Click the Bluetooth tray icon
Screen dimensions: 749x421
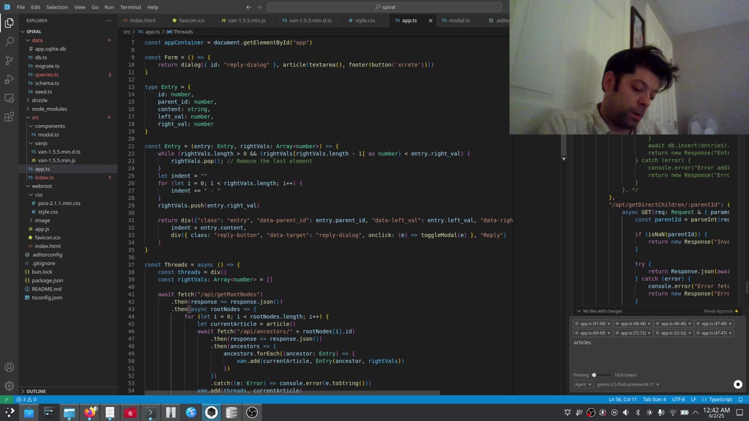click(x=638, y=412)
